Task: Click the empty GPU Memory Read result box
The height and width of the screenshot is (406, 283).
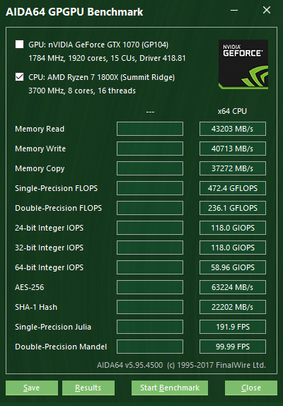Action: click(x=150, y=129)
